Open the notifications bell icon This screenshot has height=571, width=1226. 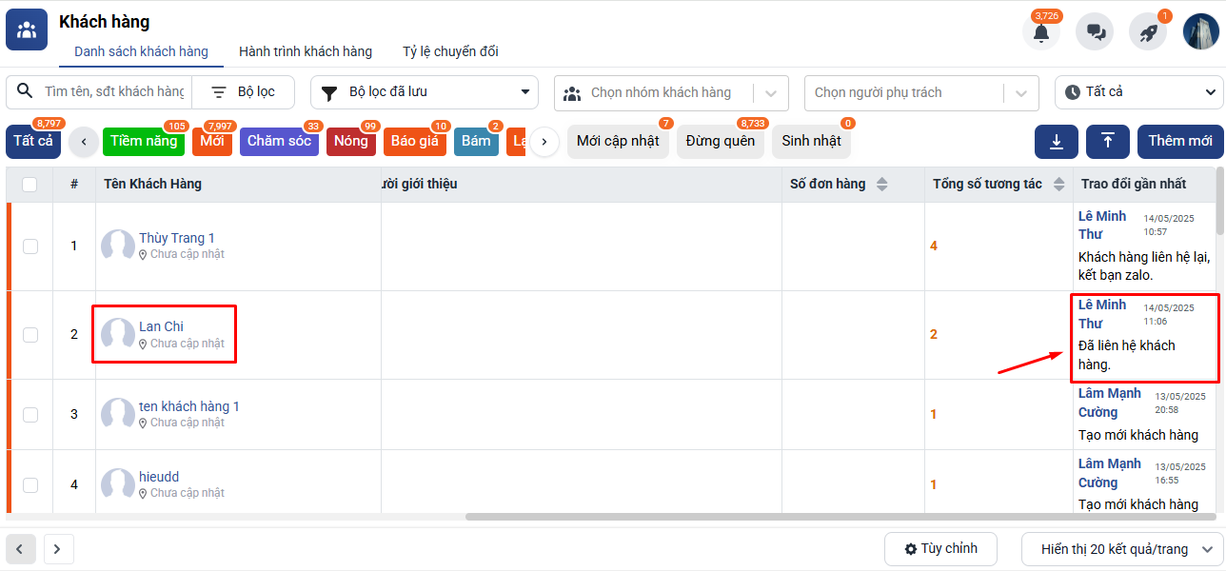click(x=1041, y=32)
